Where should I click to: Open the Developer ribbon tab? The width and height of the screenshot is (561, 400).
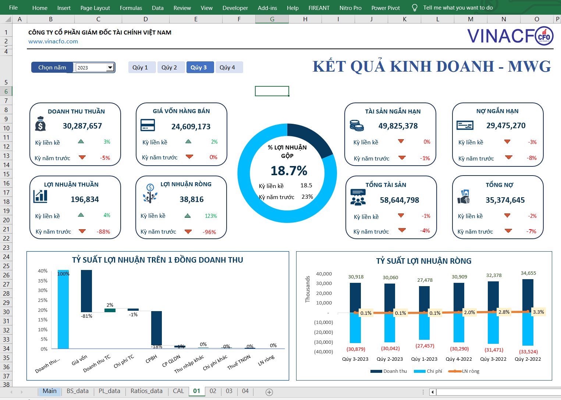click(235, 8)
